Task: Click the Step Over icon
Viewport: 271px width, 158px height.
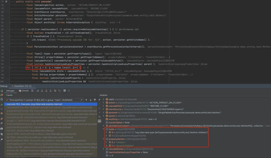Action: tap(38, 91)
